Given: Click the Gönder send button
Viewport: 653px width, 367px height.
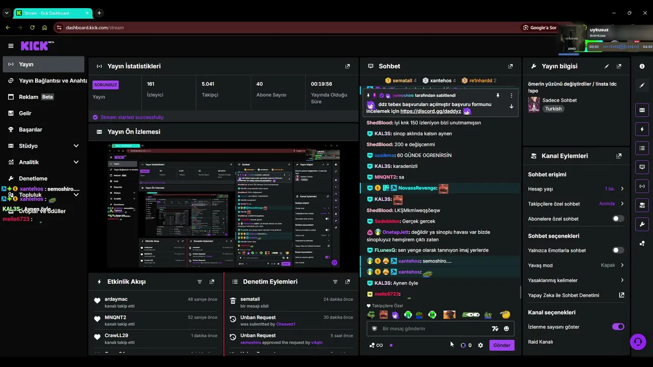Looking at the screenshot, I should pos(501,345).
